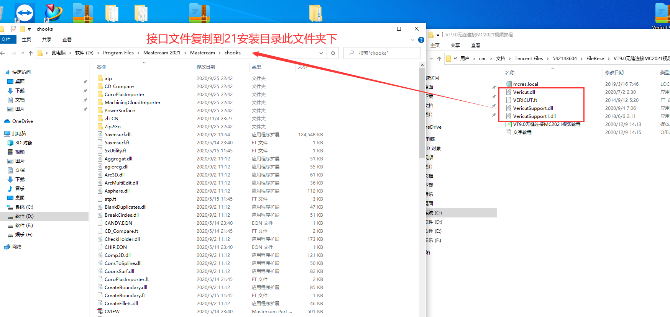670x317 pixels.
Task: Select the VericutSupport.dll file name
Action: pyautogui.click(x=533, y=108)
